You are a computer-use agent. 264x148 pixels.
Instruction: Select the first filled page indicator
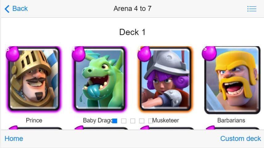(115, 121)
